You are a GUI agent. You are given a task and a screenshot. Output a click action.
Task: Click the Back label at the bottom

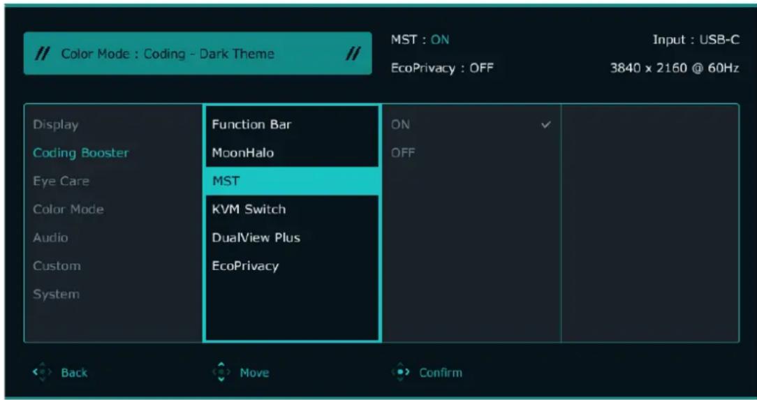point(74,373)
